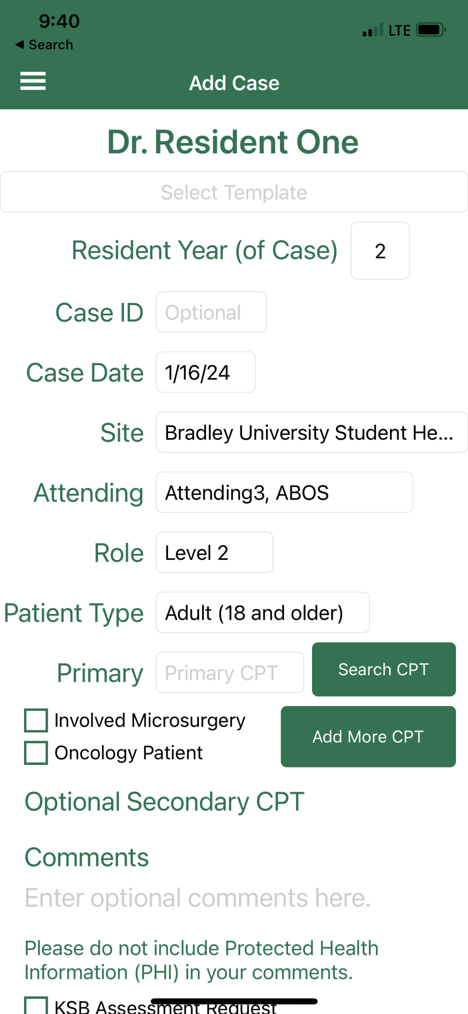Focus the Primary CPT input field
468x1014 pixels.
(x=230, y=672)
